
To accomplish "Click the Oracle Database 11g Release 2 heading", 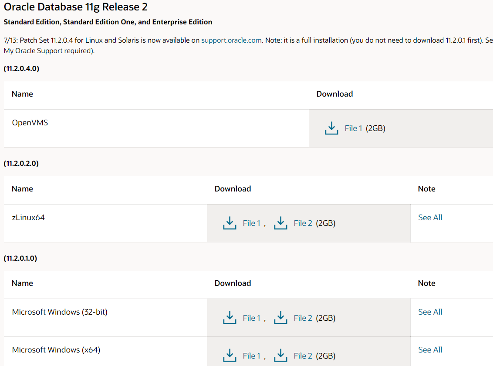I will tap(75, 7).
